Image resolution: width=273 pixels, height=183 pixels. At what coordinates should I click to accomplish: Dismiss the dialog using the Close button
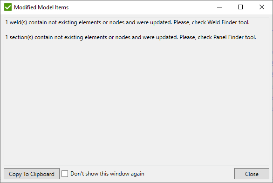coord(252,174)
